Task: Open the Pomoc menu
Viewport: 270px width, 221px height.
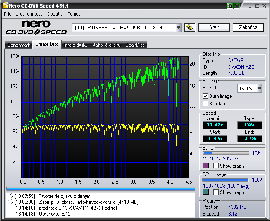Action: (74, 14)
